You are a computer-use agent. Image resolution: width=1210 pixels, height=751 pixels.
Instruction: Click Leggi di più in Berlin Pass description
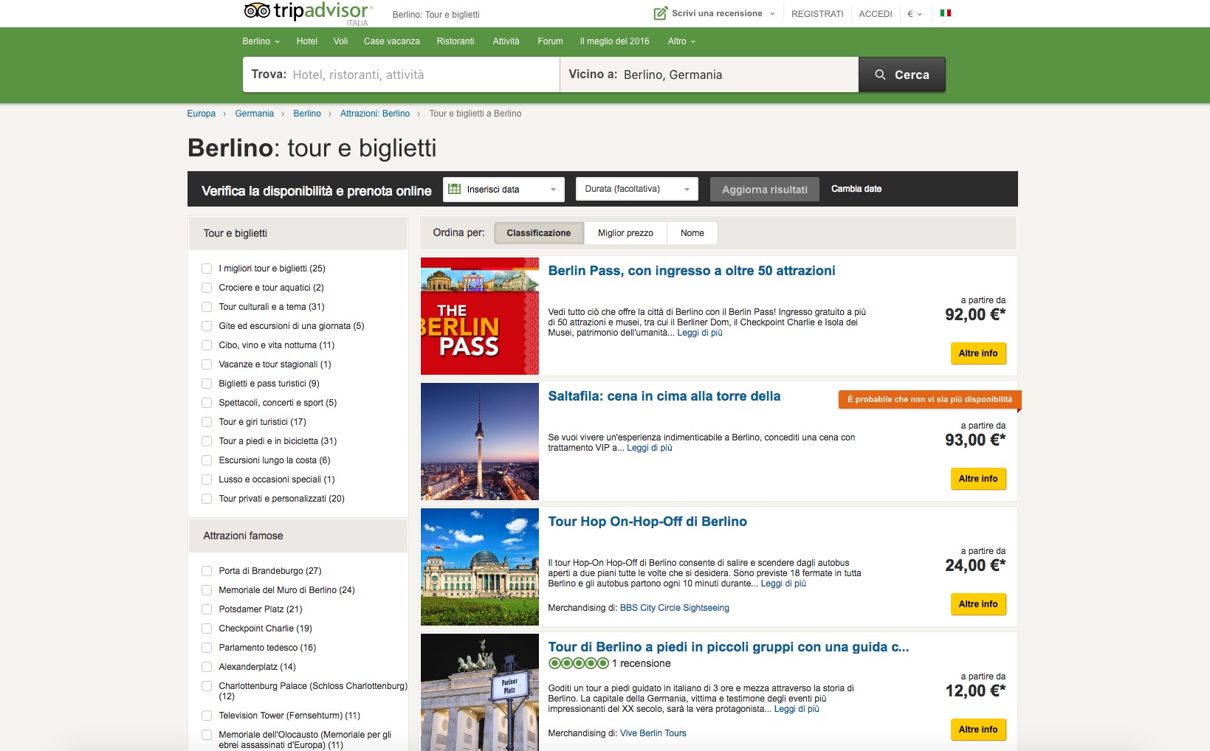coord(700,333)
